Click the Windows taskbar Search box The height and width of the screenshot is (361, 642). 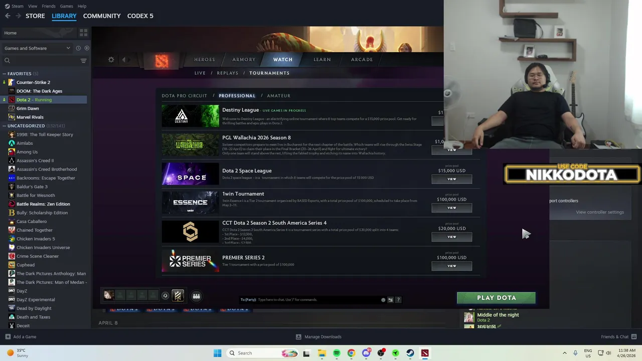pos(262,353)
